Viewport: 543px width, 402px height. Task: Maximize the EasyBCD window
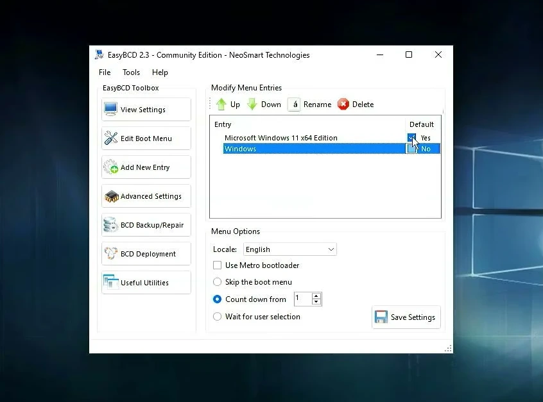click(409, 54)
